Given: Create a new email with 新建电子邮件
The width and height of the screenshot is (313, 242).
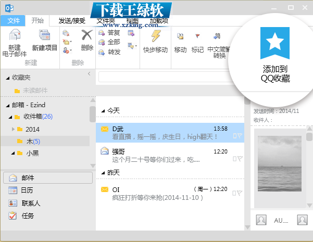Looking at the screenshot, I should [15, 43].
